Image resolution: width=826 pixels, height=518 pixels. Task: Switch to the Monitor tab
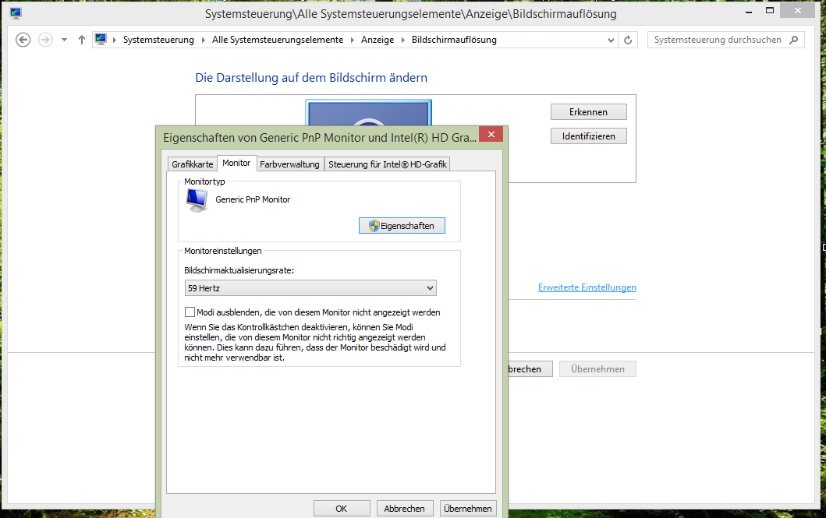pyautogui.click(x=236, y=163)
